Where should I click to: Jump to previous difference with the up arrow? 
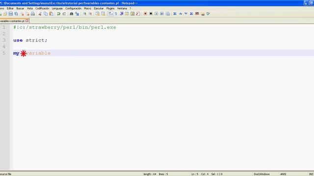tap(181, 14)
